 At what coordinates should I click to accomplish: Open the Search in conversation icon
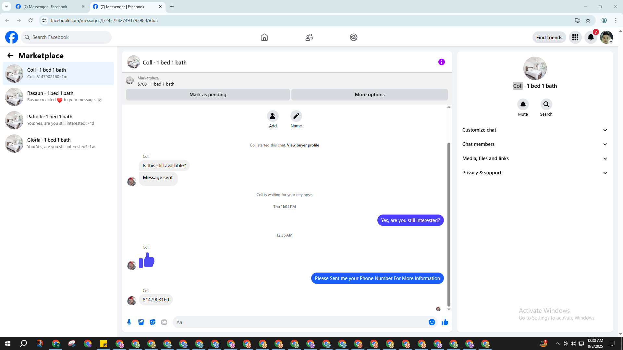546,104
